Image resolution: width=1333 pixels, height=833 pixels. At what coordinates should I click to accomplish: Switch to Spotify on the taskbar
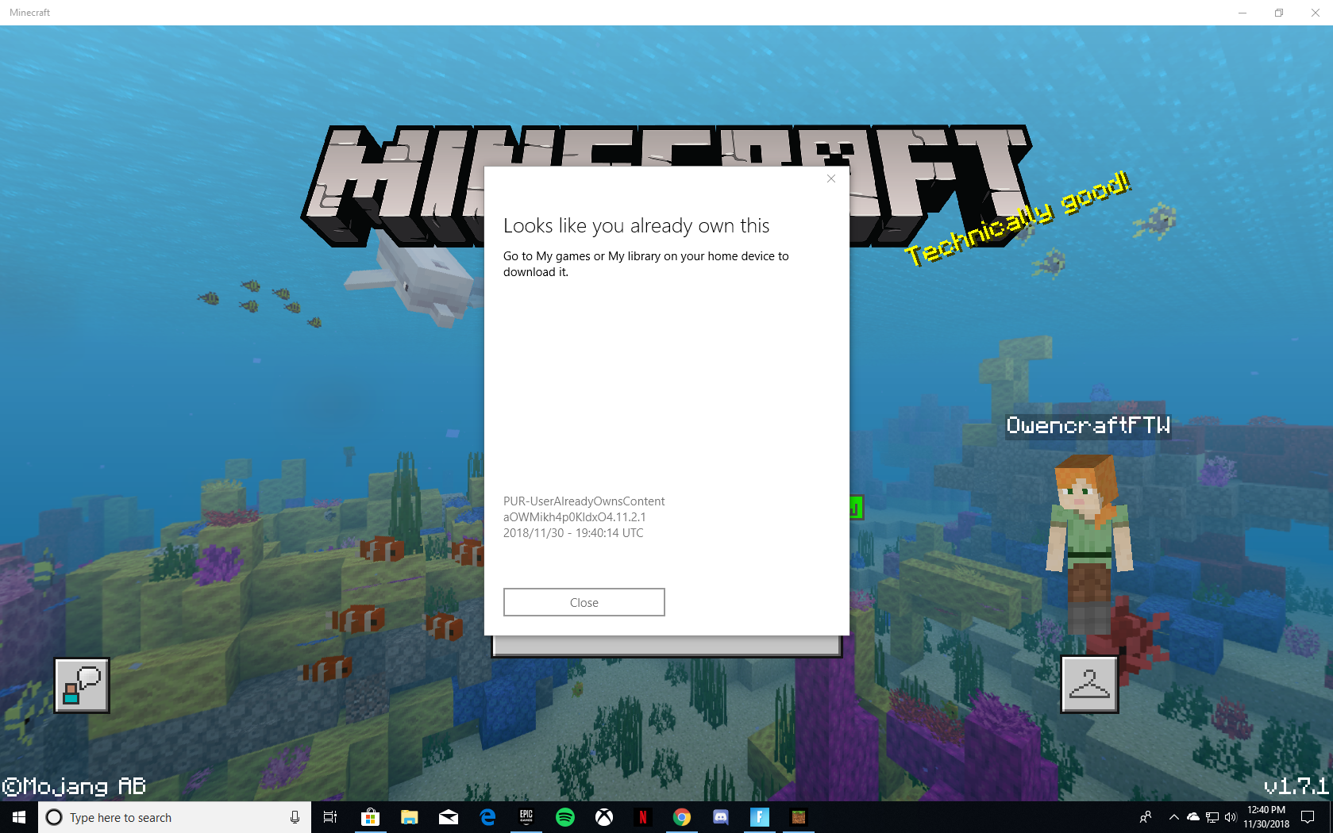564,817
